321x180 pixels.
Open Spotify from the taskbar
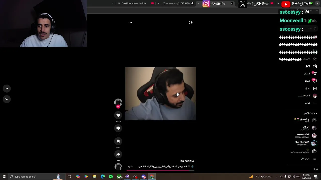coord(111,177)
